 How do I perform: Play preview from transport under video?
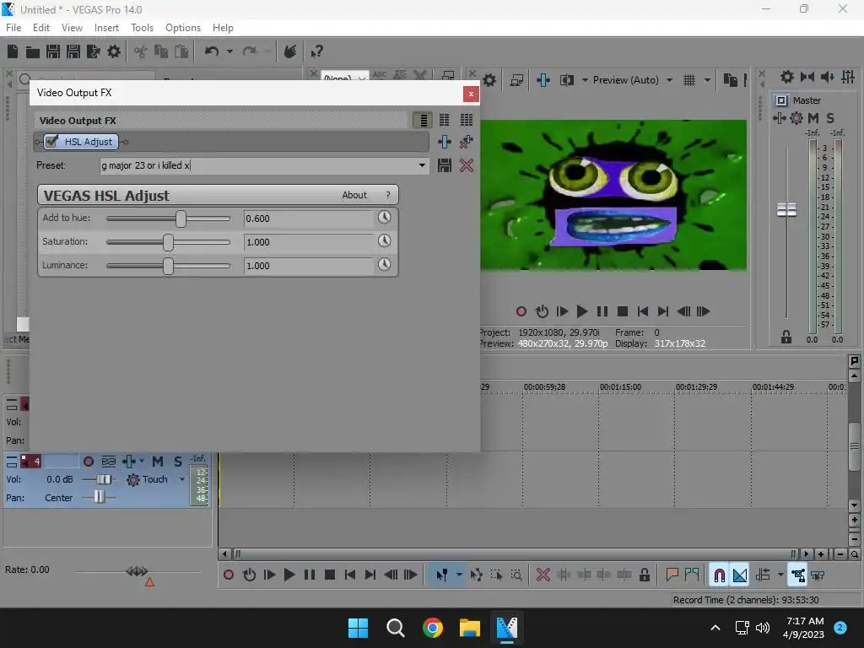[x=582, y=312]
